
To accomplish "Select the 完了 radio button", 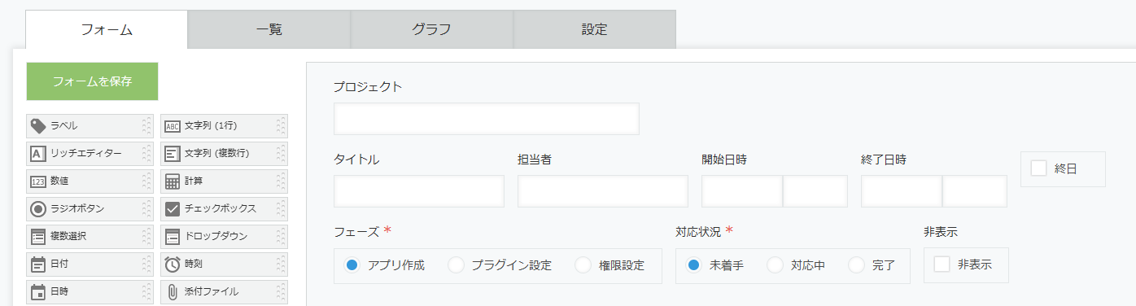I will pyautogui.click(x=856, y=265).
